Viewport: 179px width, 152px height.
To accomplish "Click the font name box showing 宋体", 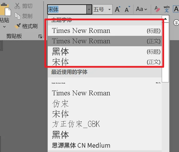I will (67, 10).
